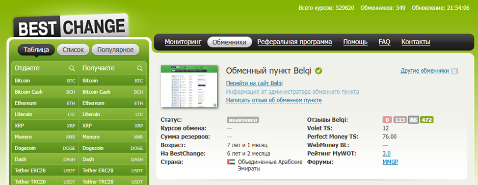The image size is (478, 185).
Task: Select XRP in the Получаете column
Action: coord(113,126)
